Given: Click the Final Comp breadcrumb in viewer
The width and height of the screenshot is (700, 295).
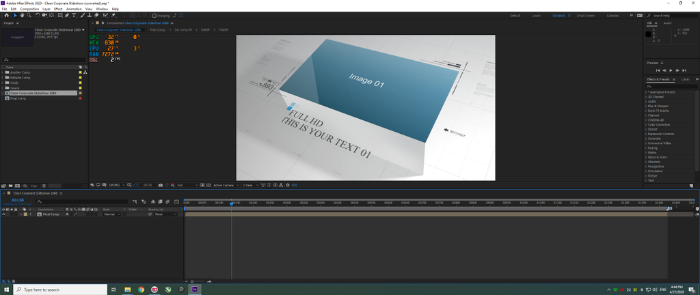Looking at the screenshot, I should 157,30.
